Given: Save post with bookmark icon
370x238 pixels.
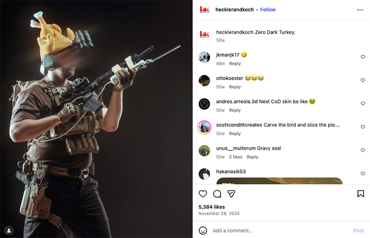Looking at the screenshot, I should click(x=361, y=194).
